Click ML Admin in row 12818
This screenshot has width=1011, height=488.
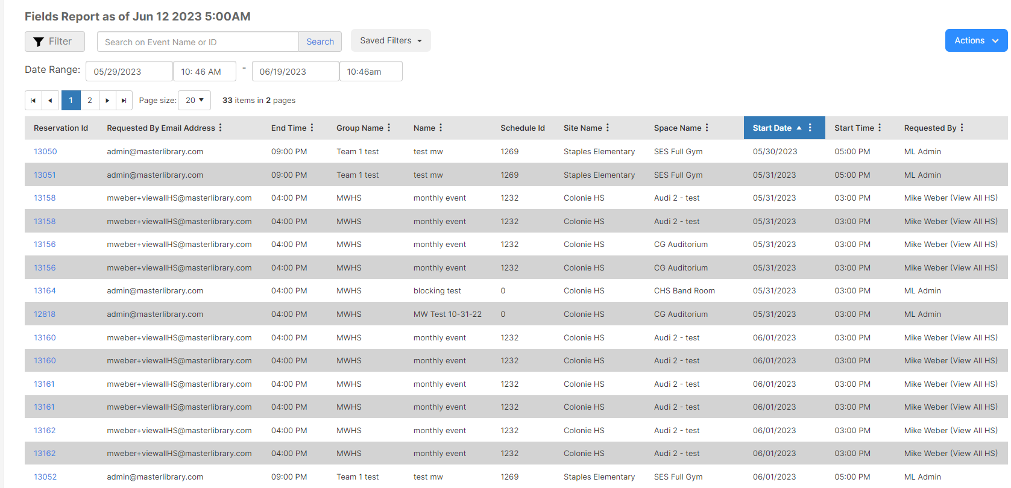click(x=922, y=314)
